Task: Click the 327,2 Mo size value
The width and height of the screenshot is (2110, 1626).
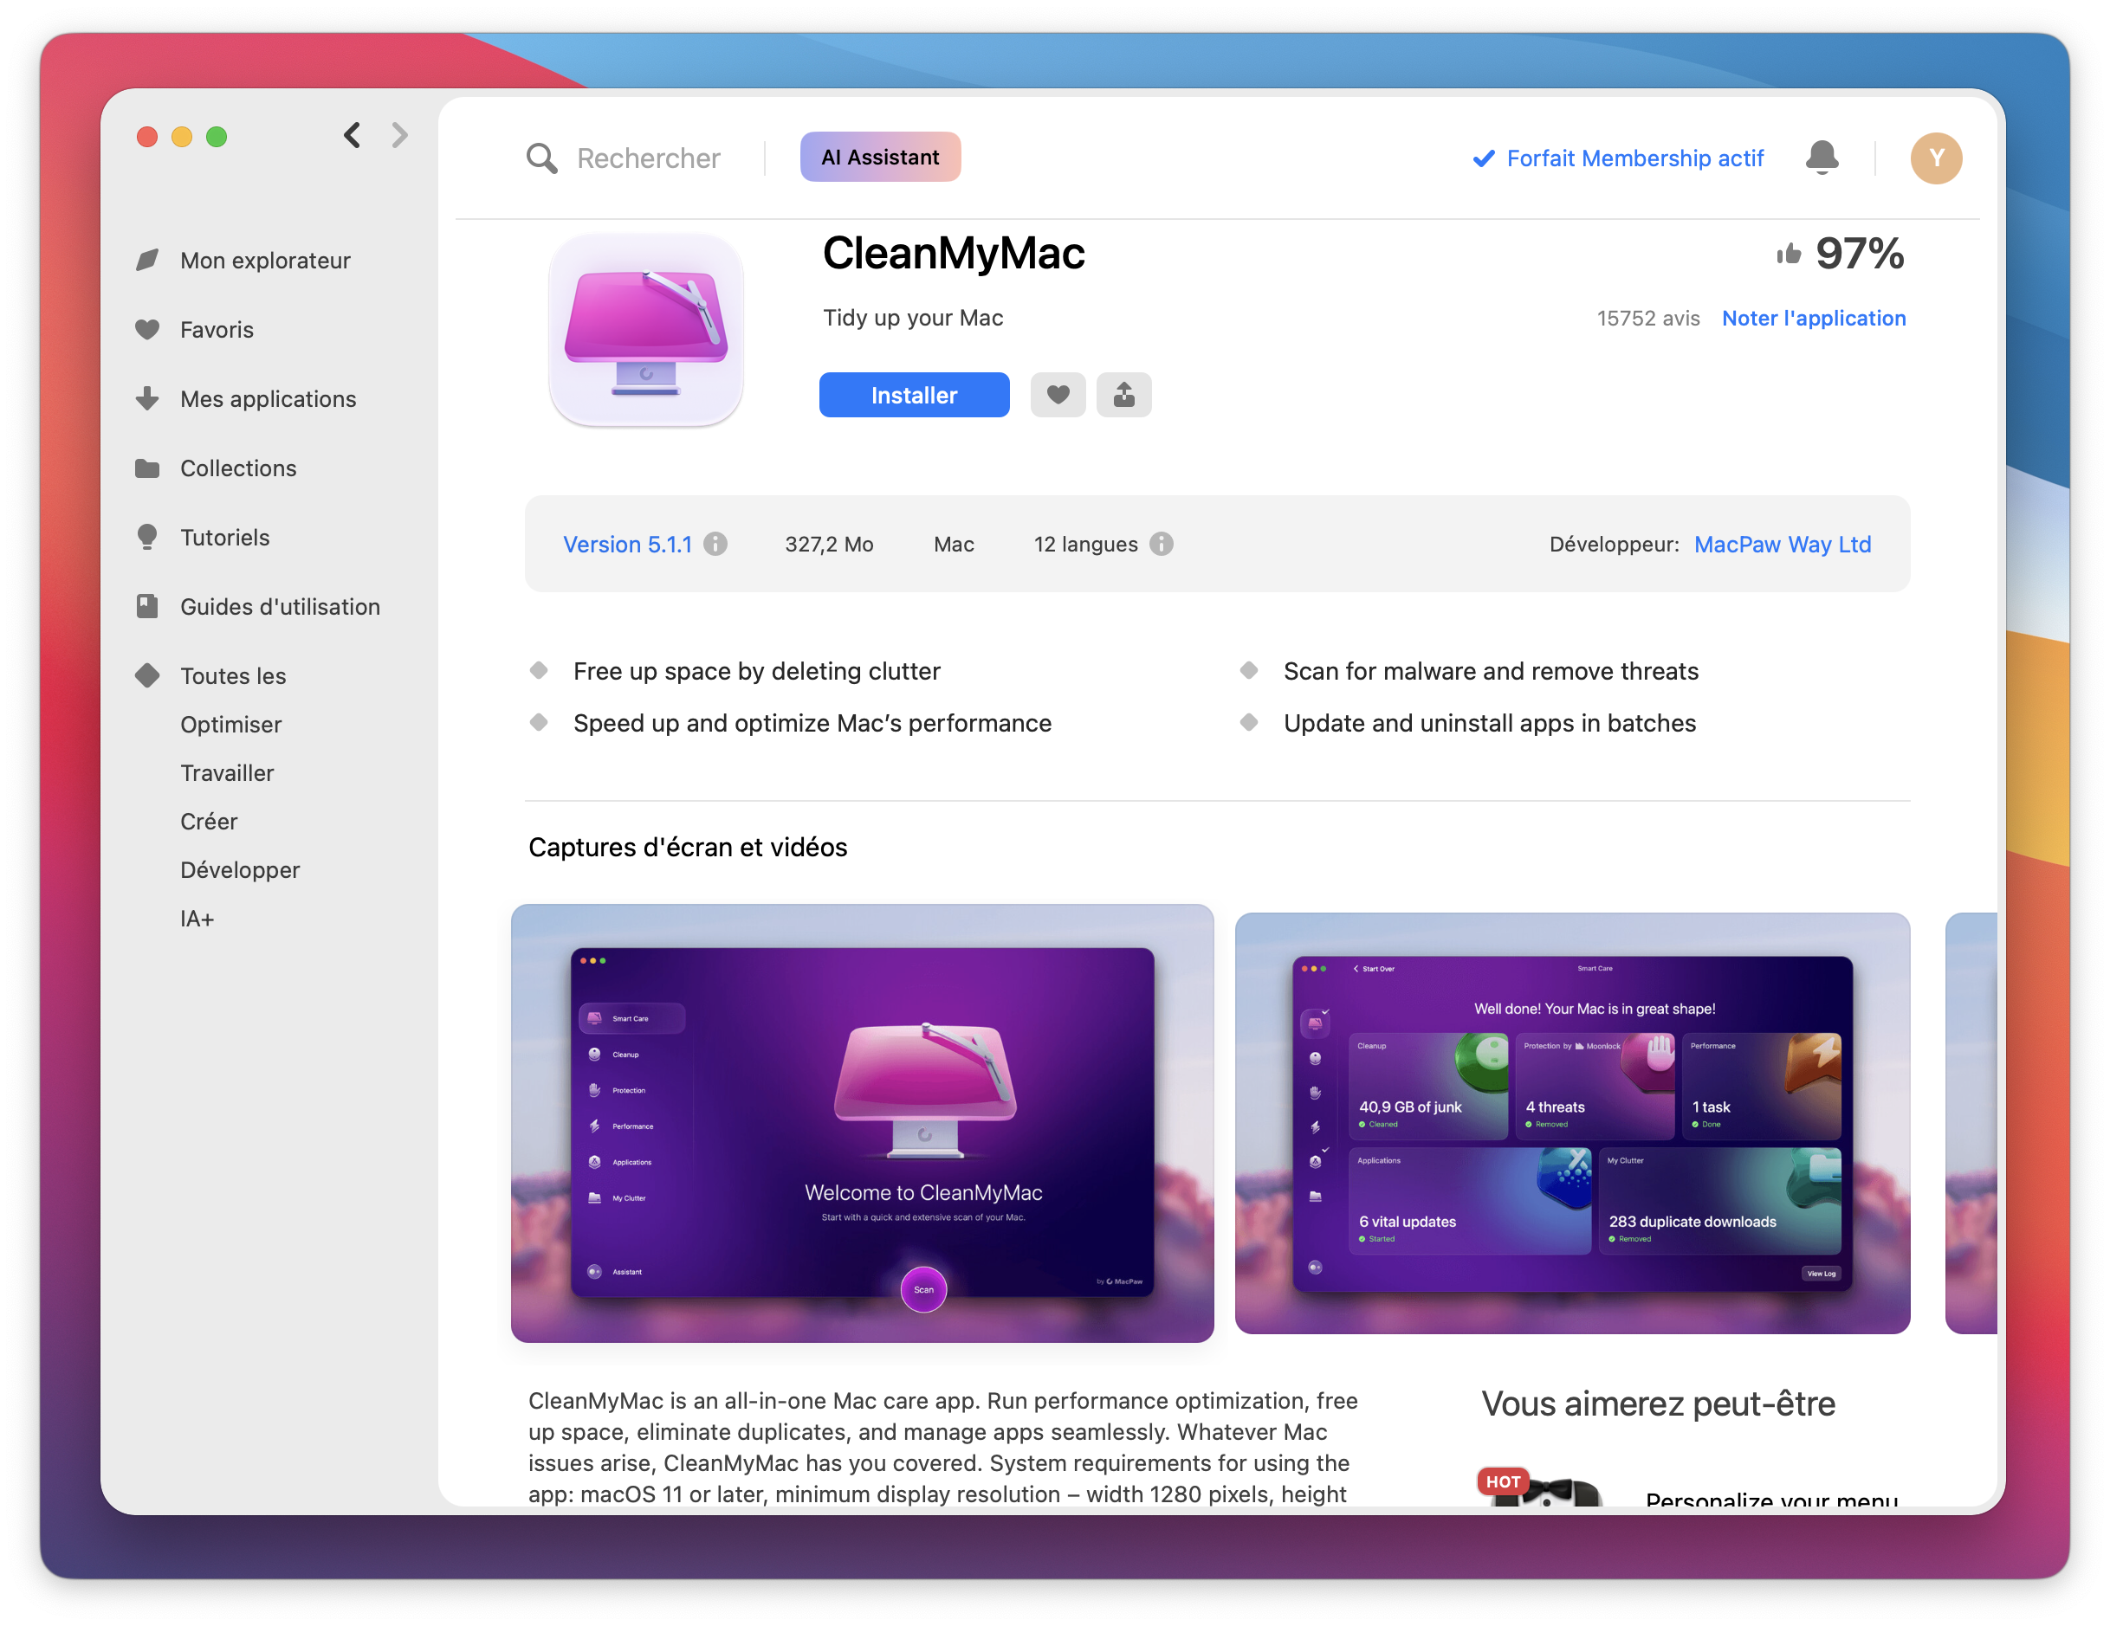Action: pos(829,545)
